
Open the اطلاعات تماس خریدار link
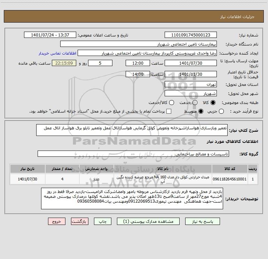57,53
